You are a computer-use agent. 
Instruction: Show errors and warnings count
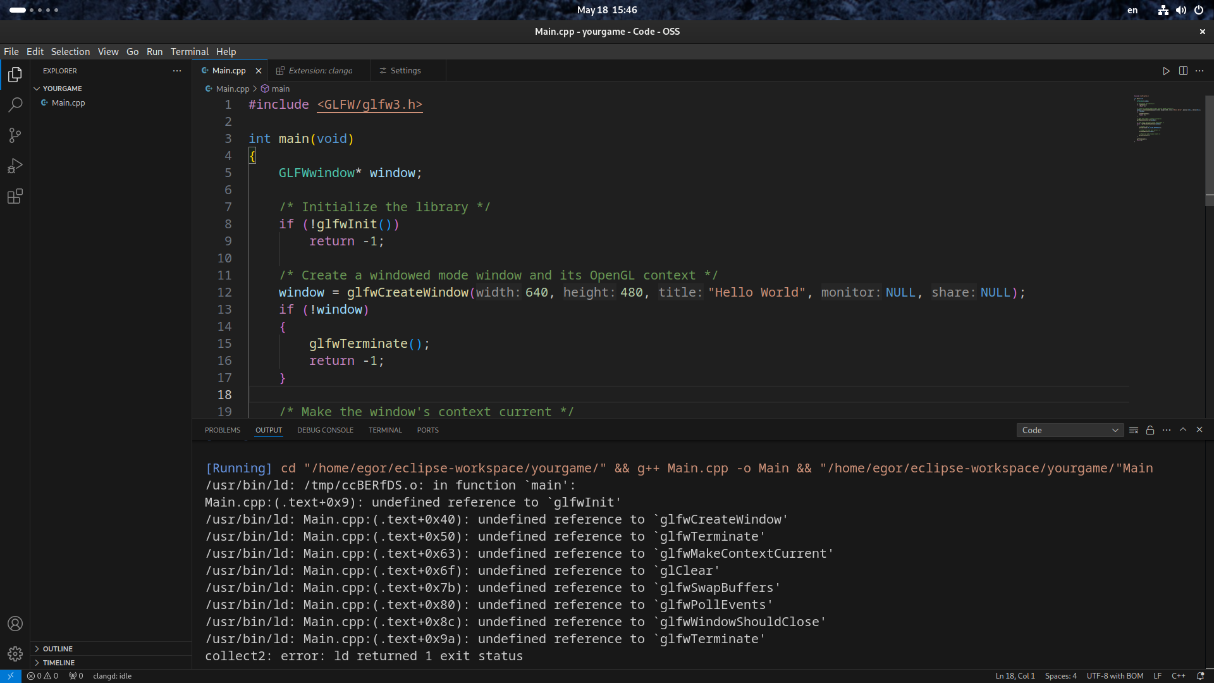pyautogui.click(x=42, y=676)
